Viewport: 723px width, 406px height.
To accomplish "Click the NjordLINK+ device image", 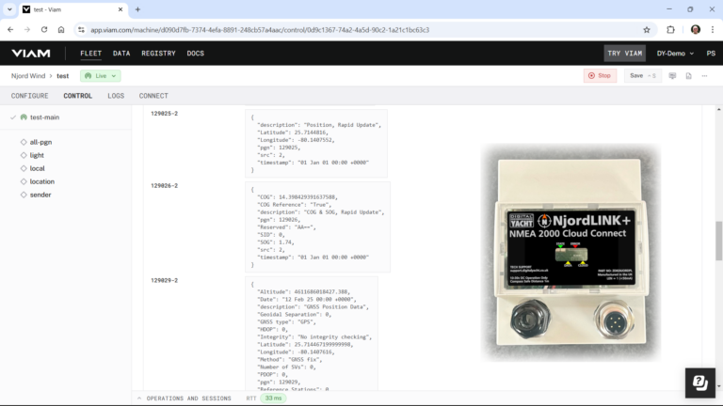I will click(570, 252).
